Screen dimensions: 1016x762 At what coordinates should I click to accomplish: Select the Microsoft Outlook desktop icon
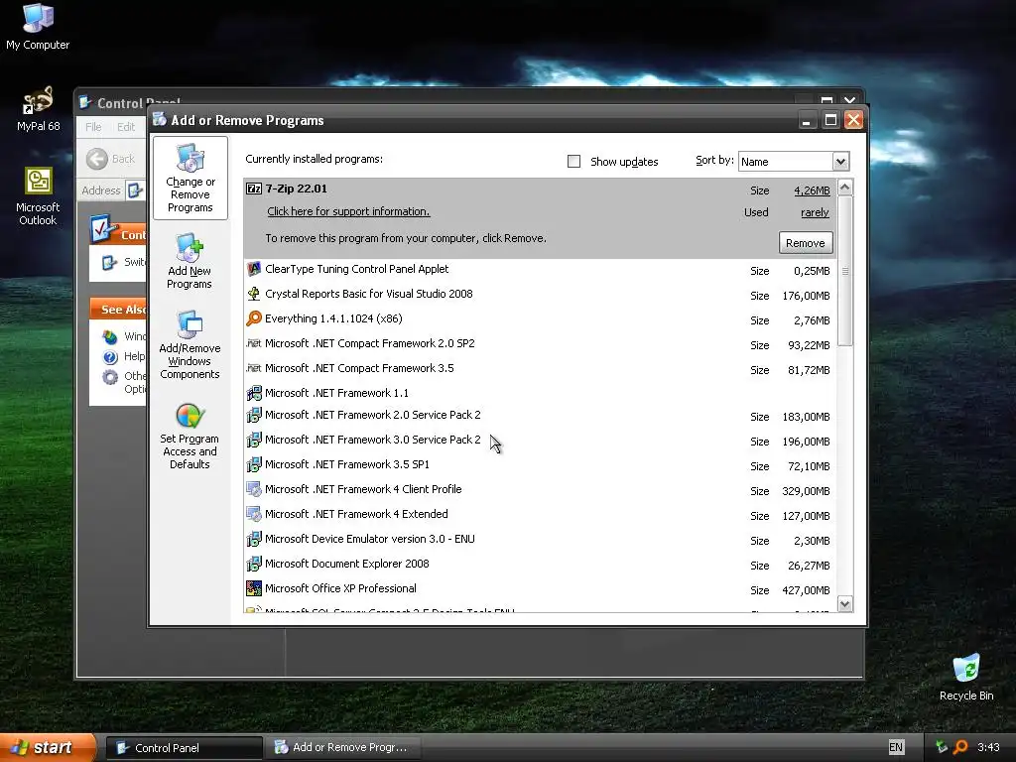point(38,196)
